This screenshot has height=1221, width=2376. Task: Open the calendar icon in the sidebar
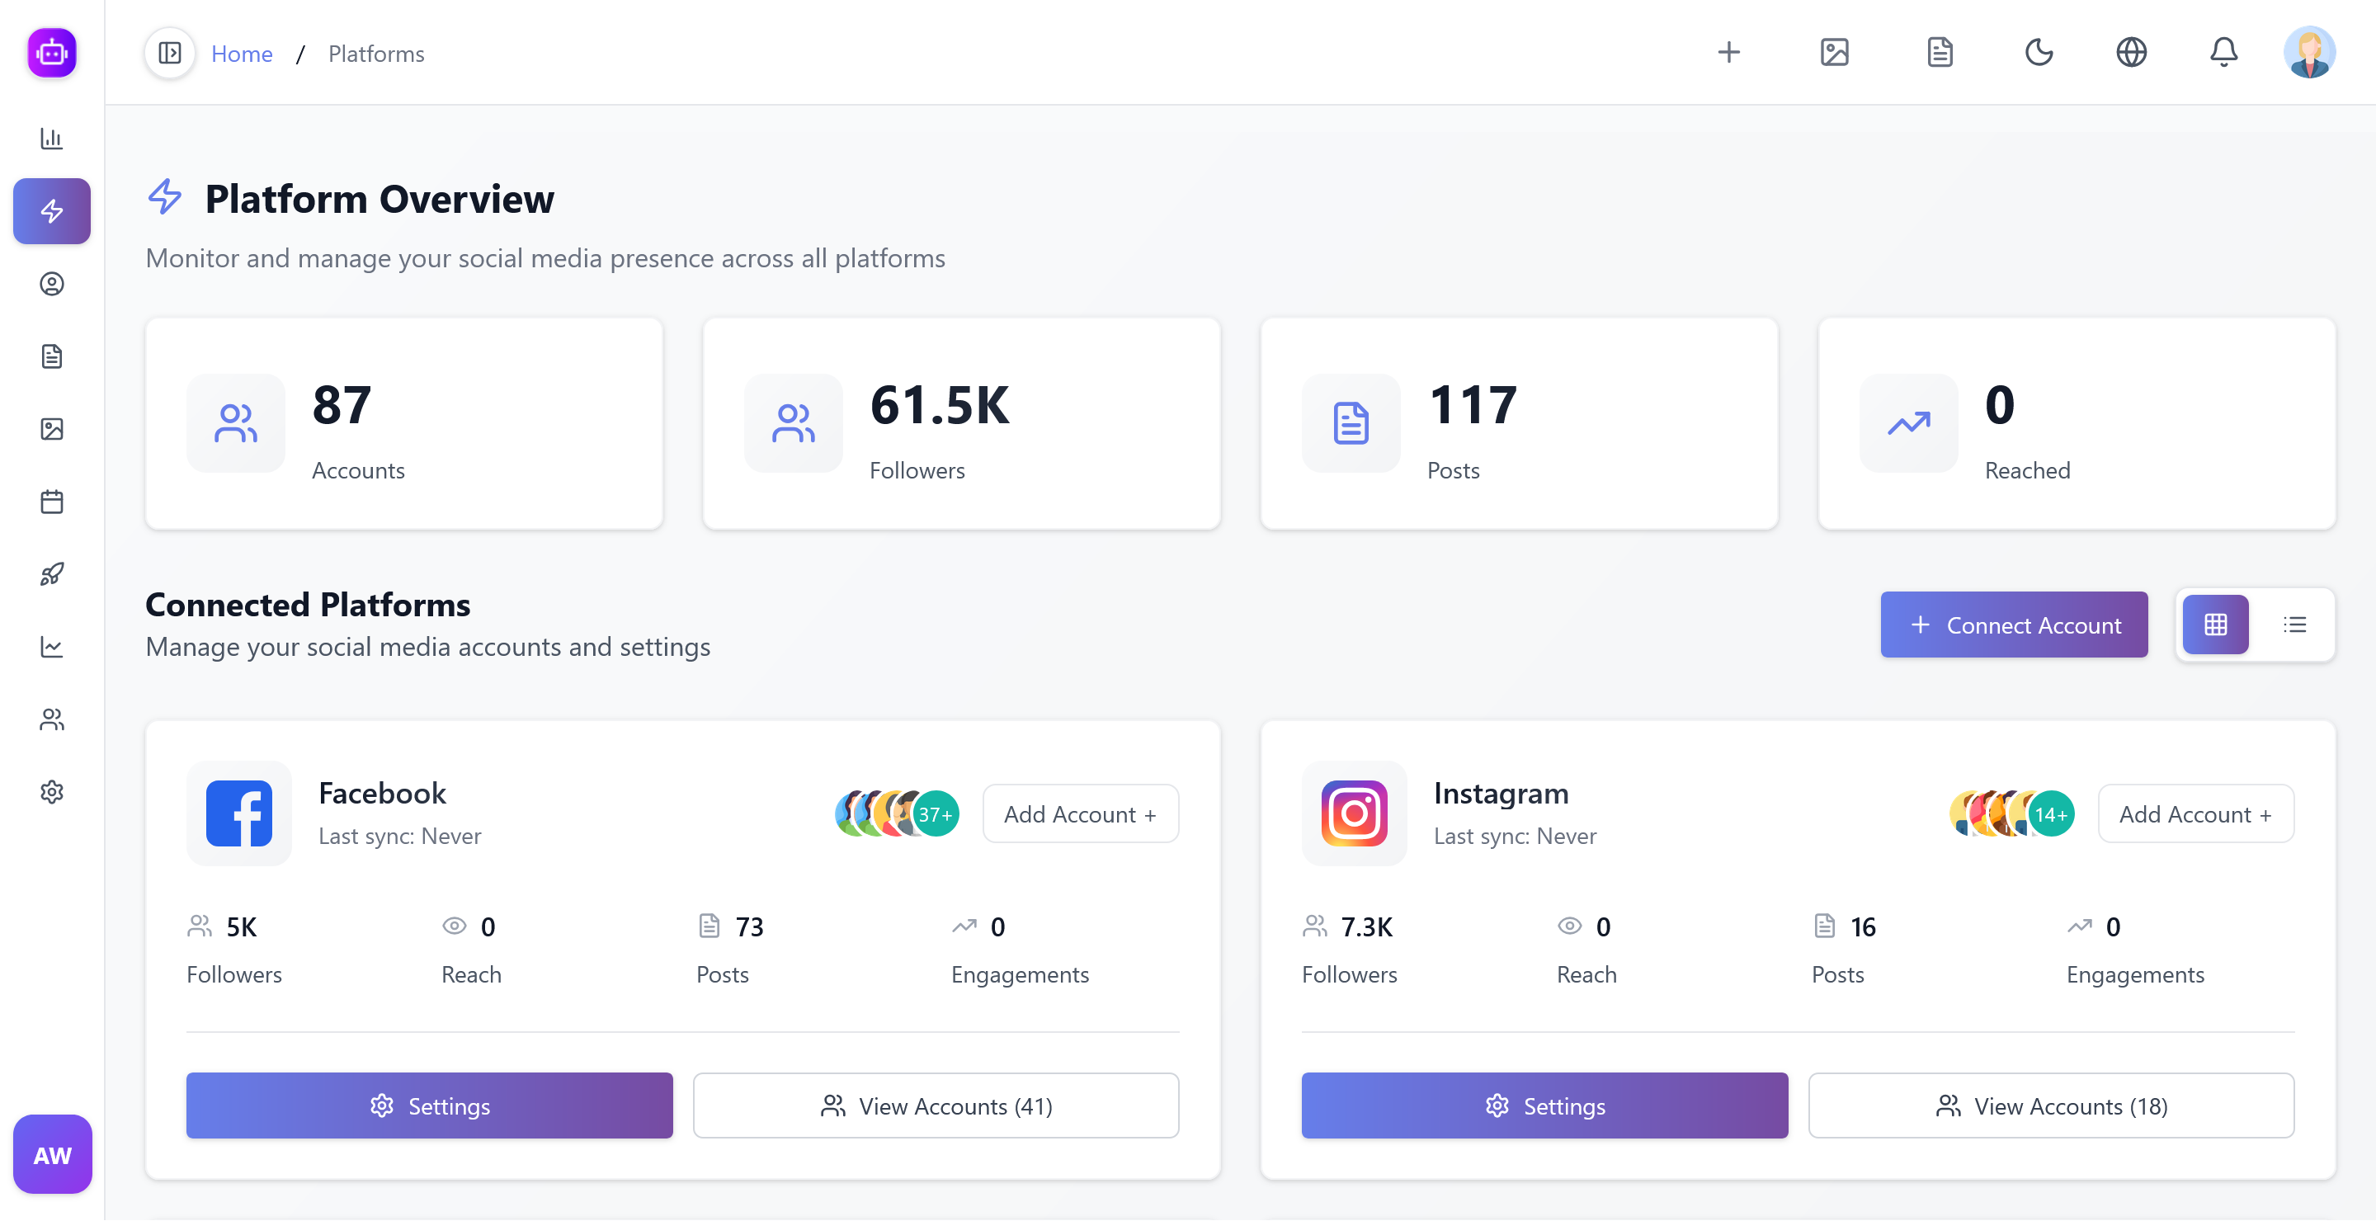coord(52,502)
